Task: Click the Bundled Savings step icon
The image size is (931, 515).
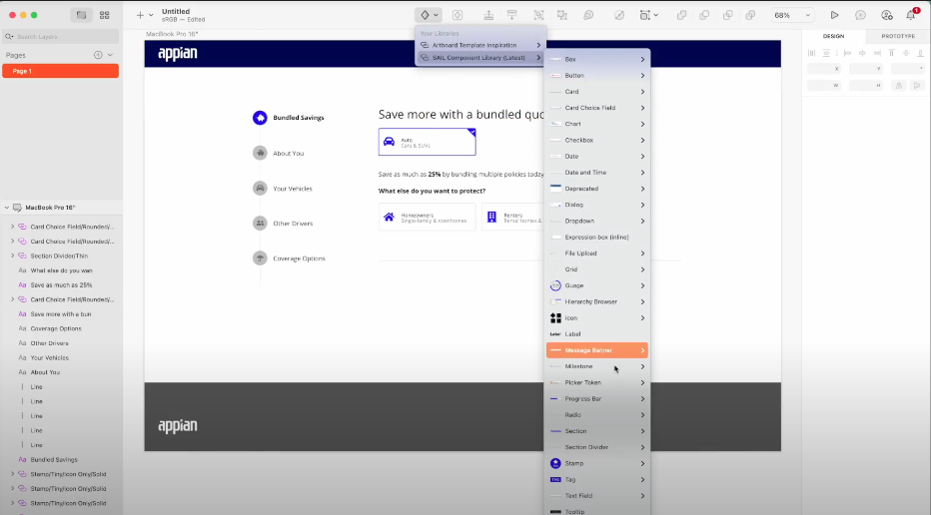Action: click(260, 118)
